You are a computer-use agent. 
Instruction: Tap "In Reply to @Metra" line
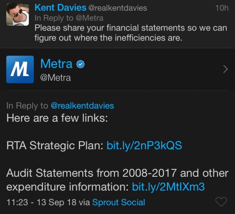(69, 18)
